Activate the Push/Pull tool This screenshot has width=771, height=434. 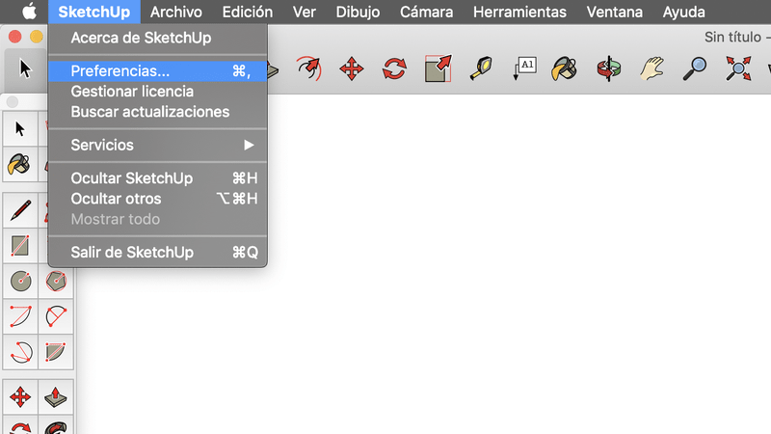point(56,396)
